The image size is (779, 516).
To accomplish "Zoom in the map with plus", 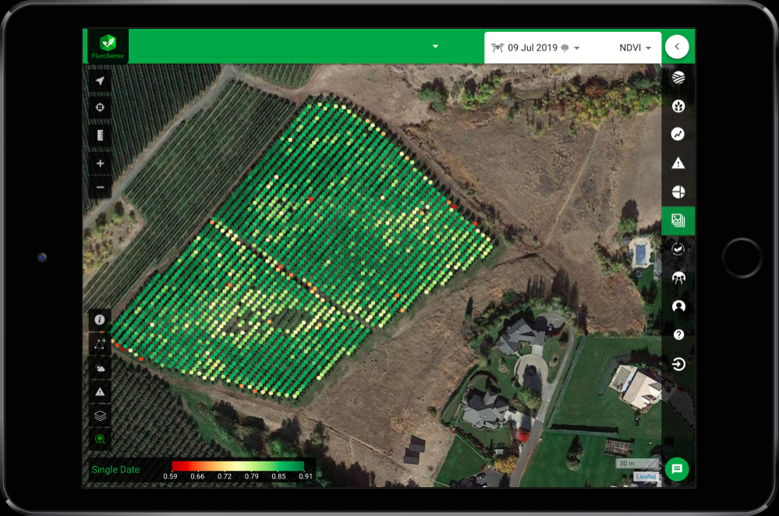I will pos(100,164).
